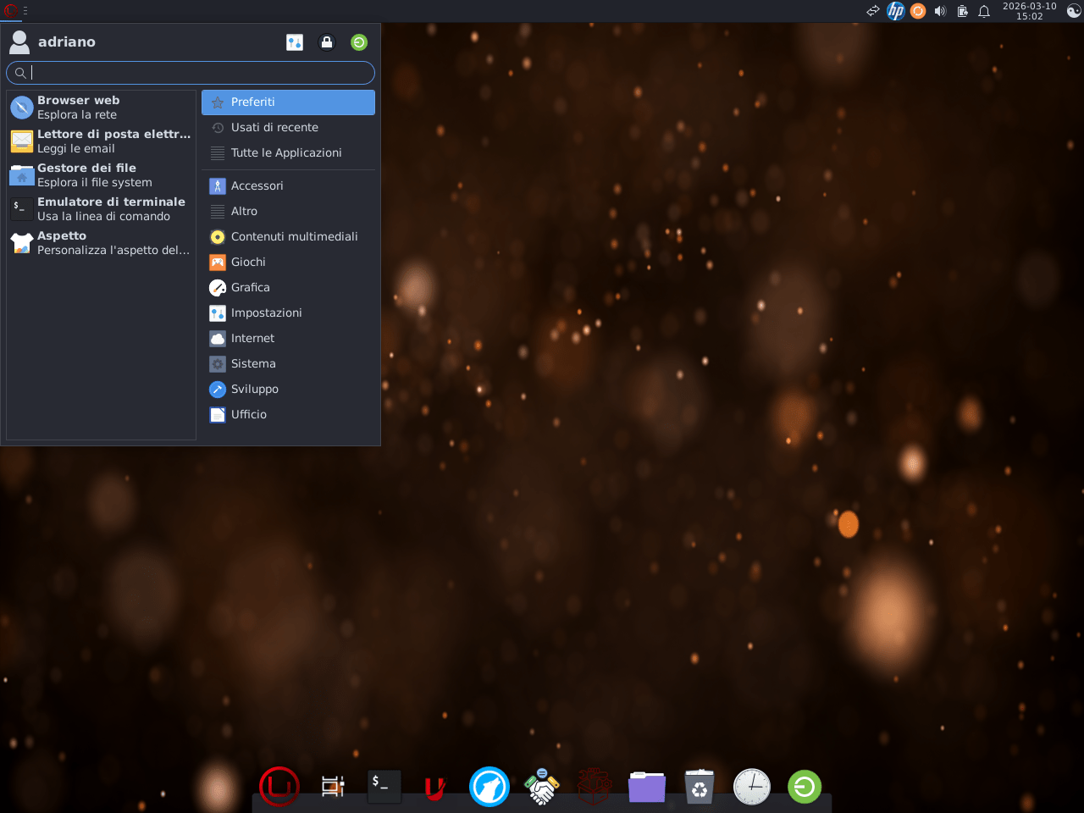This screenshot has height=813, width=1084.
Task: Expand the Contenuti multimediali category
Action: coord(294,237)
